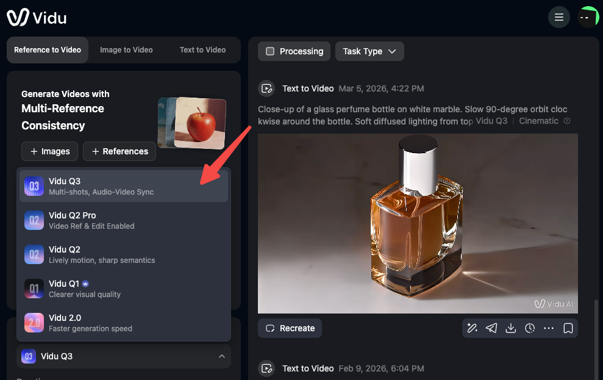603x380 pixels.
Task: Click the Cinematic style label
Action: (x=539, y=121)
